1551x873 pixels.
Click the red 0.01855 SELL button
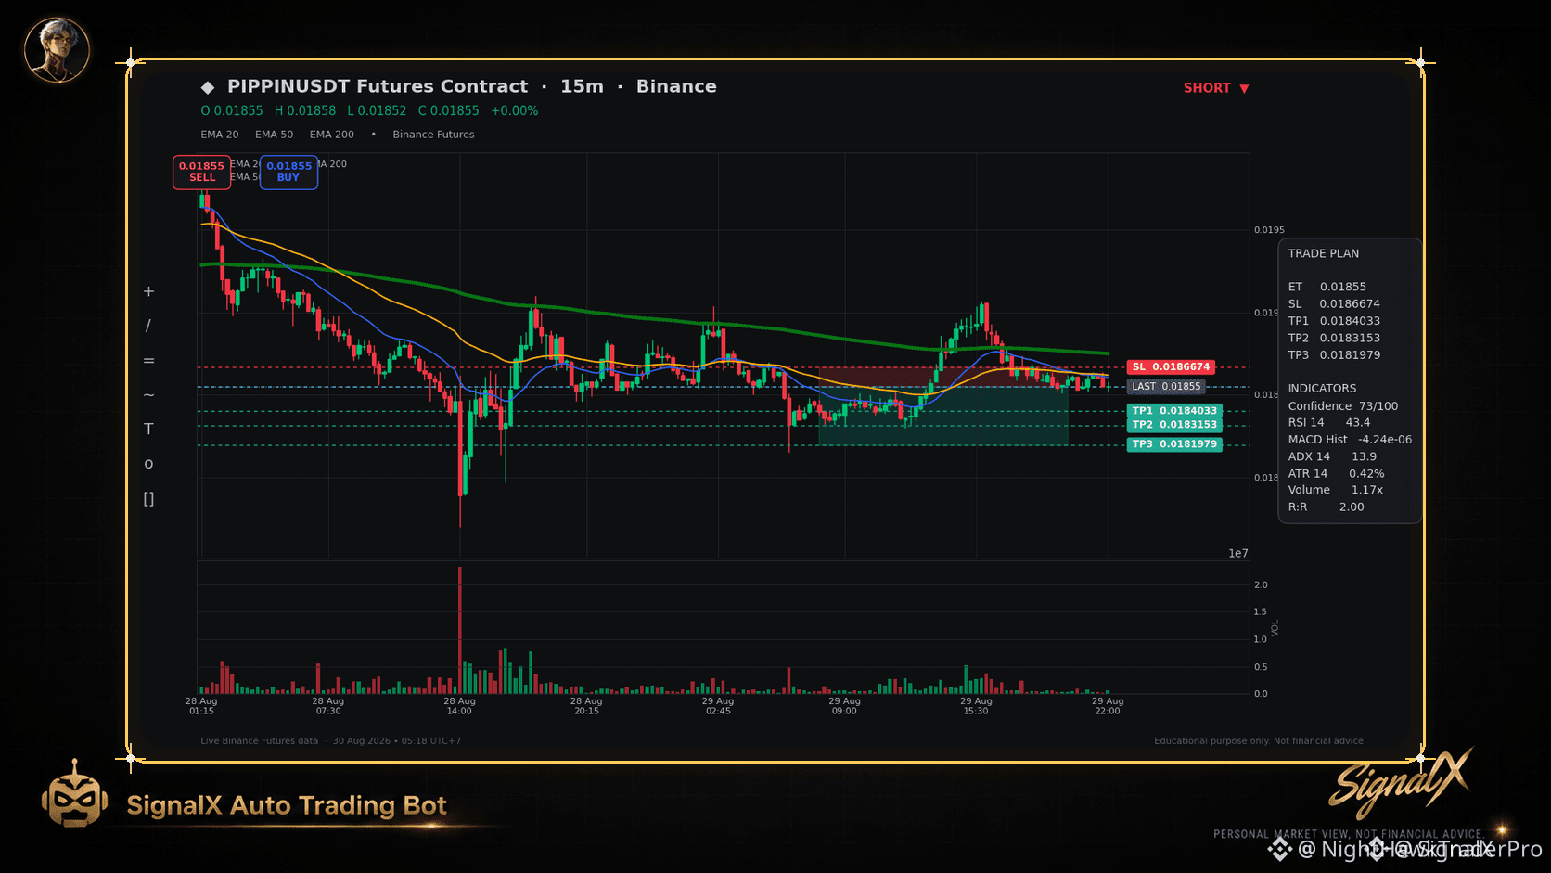[x=201, y=172]
